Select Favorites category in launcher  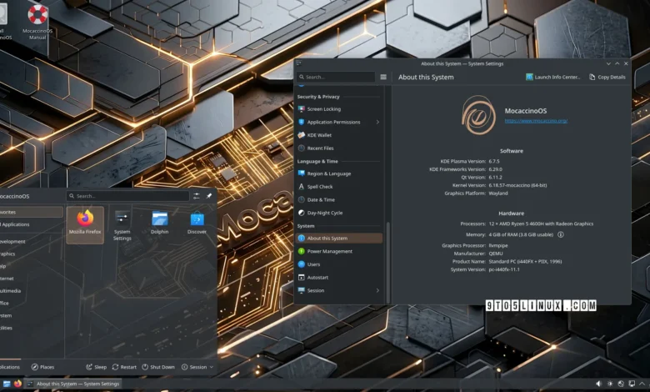(x=31, y=212)
